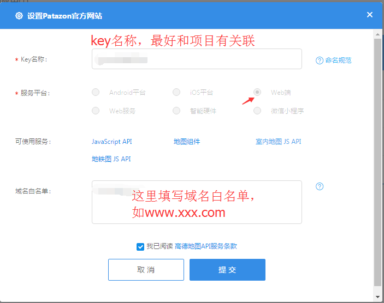Click the 取消 button
Image resolution: width=384 pixels, height=303 pixels.
pos(146,270)
